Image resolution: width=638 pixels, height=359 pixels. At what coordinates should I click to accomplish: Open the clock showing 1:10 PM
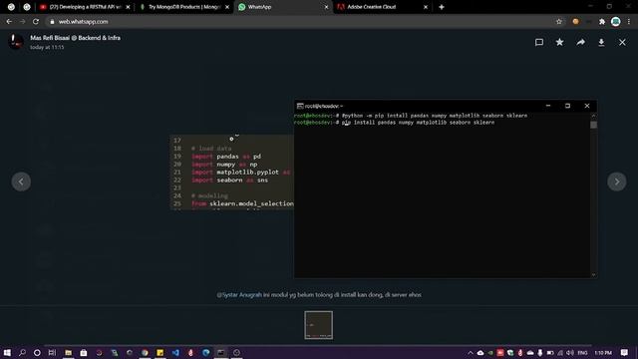point(603,352)
